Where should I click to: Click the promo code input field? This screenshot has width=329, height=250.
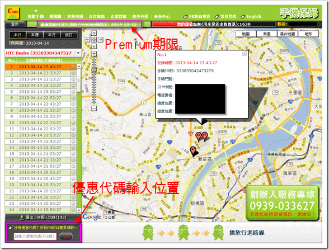point(35,237)
